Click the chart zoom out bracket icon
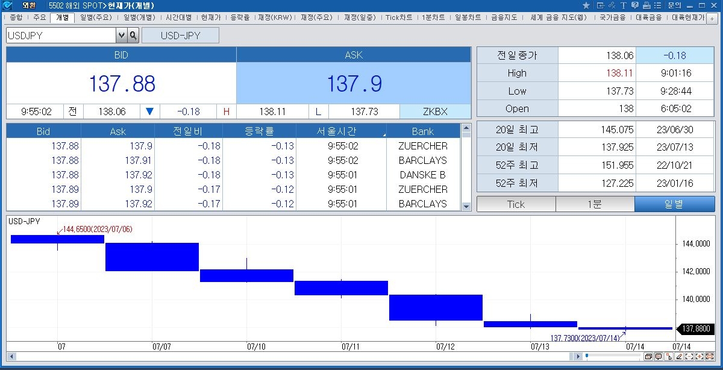Screen dimensions: 723x370 pyautogui.click(x=689, y=357)
